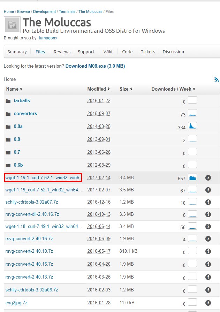This screenshot has height=312, width=220.
Task: Open info icon for wget-1.19_curl-7.52.1 file
Action: point(208,190)
